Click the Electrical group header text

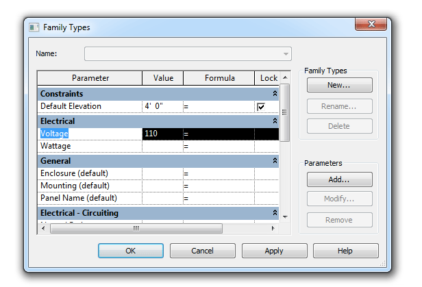[58, 121]
